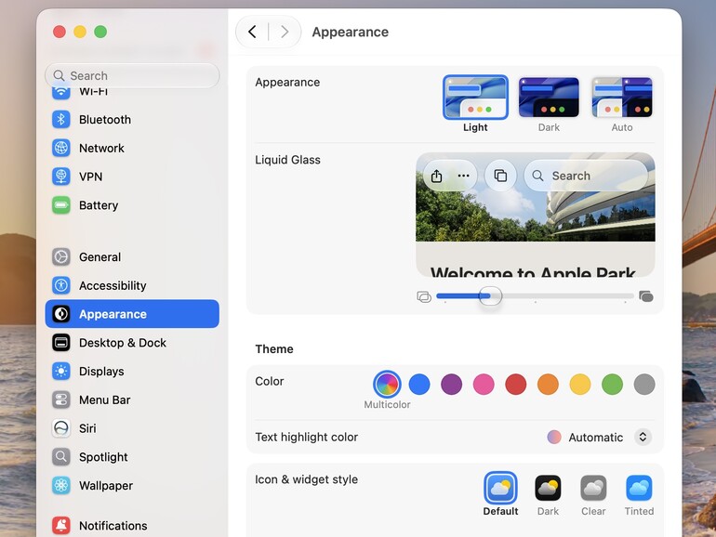The image size is (716, 537).
Task: Pick the purple accent color
Action: (x=451, y=384)
